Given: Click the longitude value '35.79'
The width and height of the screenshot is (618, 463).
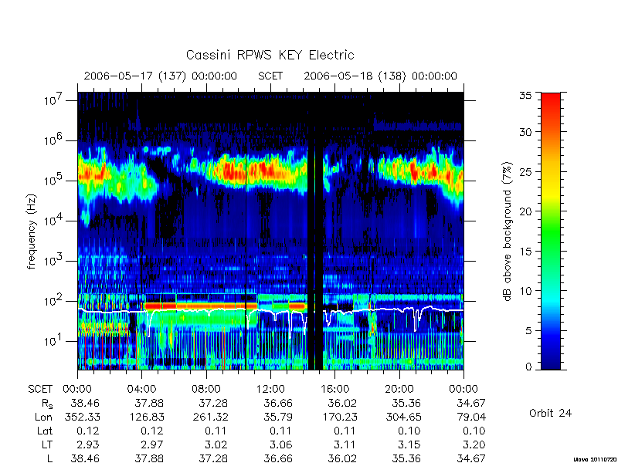Looking at the screenshot, I should pyautogui.click(x=278, y=417).
